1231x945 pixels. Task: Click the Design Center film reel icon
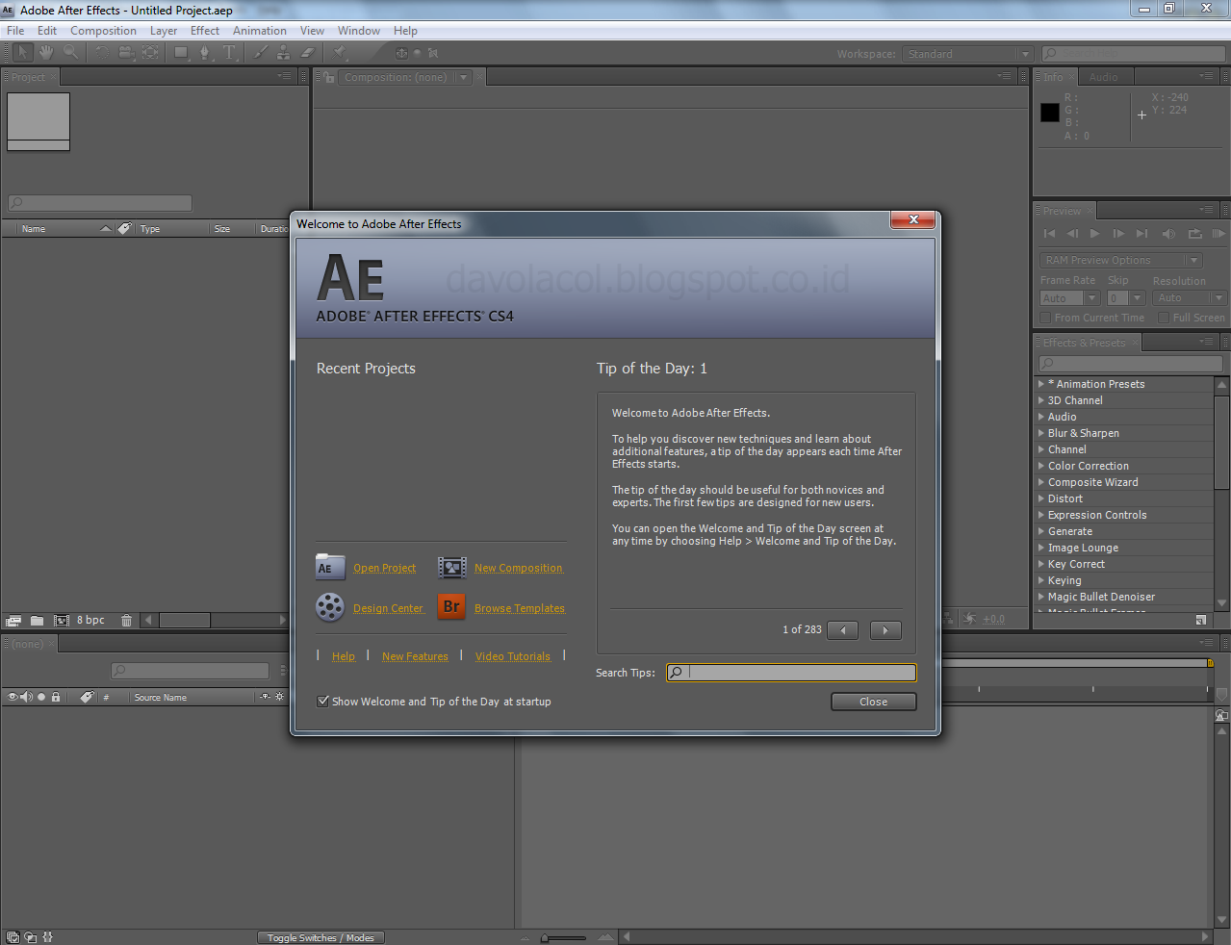(330, 607)
